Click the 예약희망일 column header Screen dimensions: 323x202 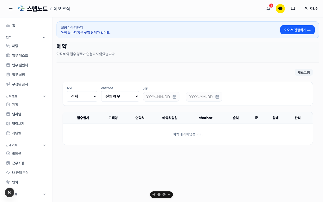click(x=170, y=118)
